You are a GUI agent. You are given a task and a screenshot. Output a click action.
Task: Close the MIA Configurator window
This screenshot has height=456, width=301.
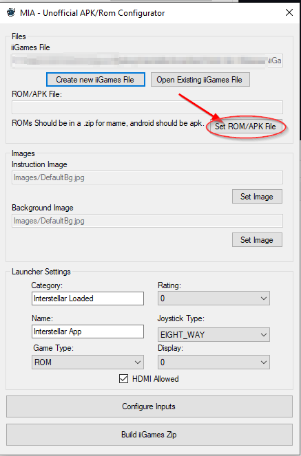(289, 12)
